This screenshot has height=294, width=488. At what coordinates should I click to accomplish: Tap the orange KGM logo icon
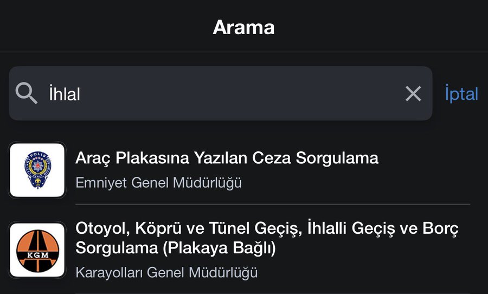(37, 250)
